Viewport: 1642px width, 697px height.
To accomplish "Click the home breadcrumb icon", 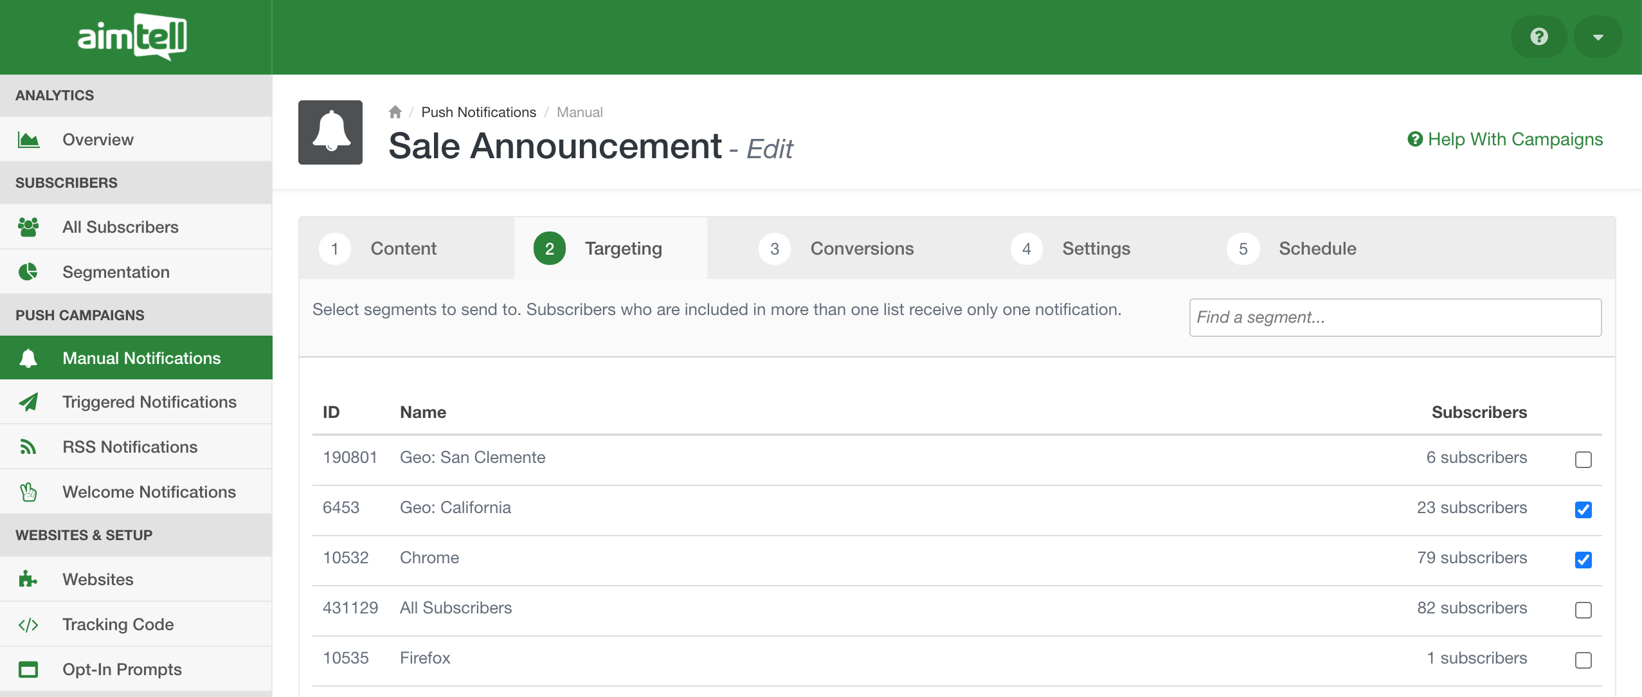I will 395,112.
